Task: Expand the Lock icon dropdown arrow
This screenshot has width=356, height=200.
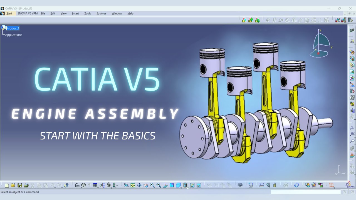Action: tap(111, 188)
